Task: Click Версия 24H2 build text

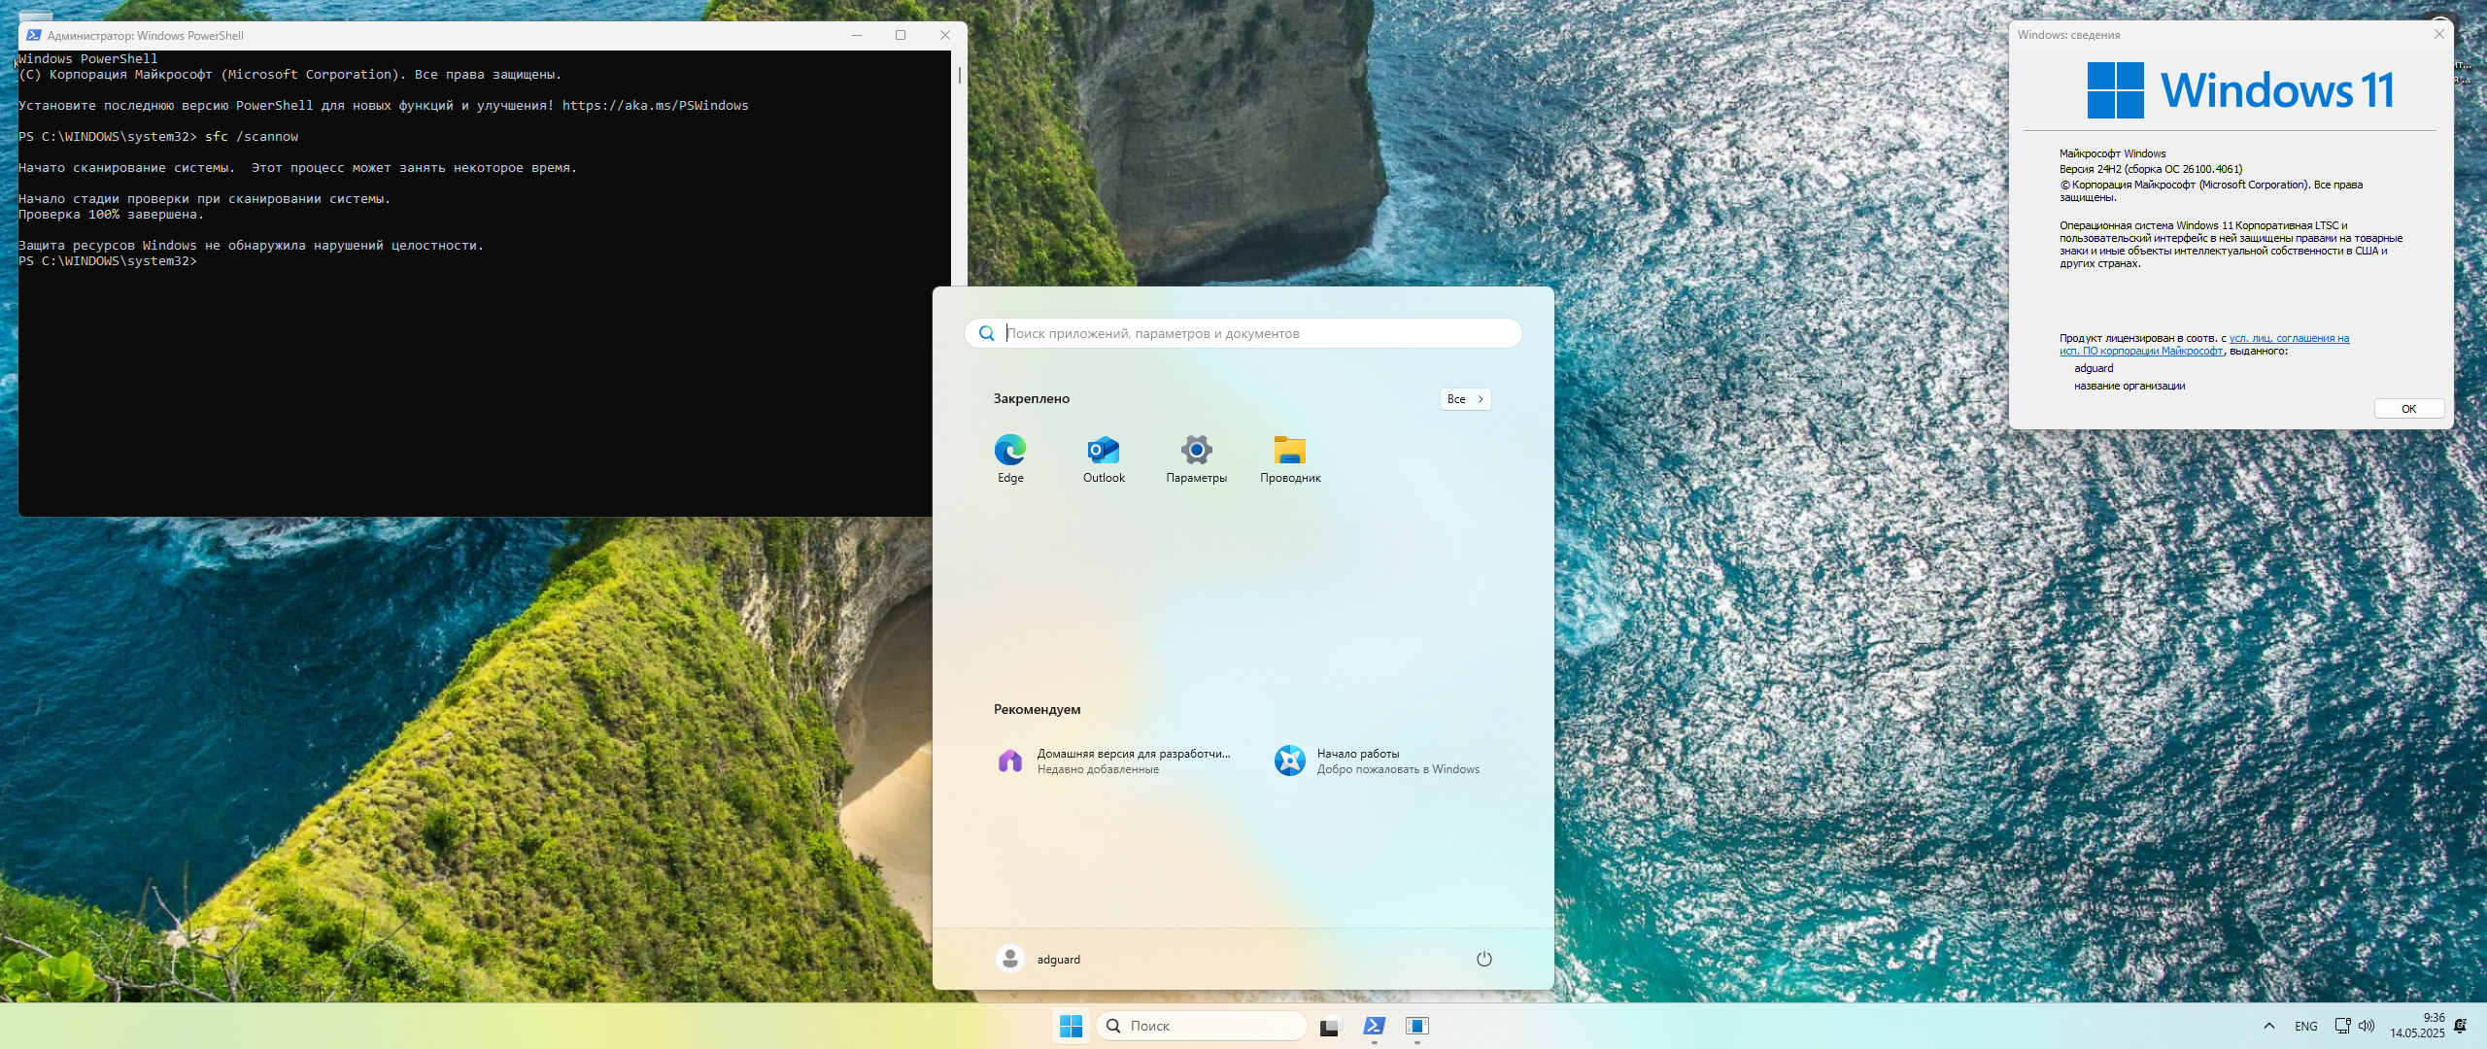Action: pyautogui.click(x=2151, y=169)
